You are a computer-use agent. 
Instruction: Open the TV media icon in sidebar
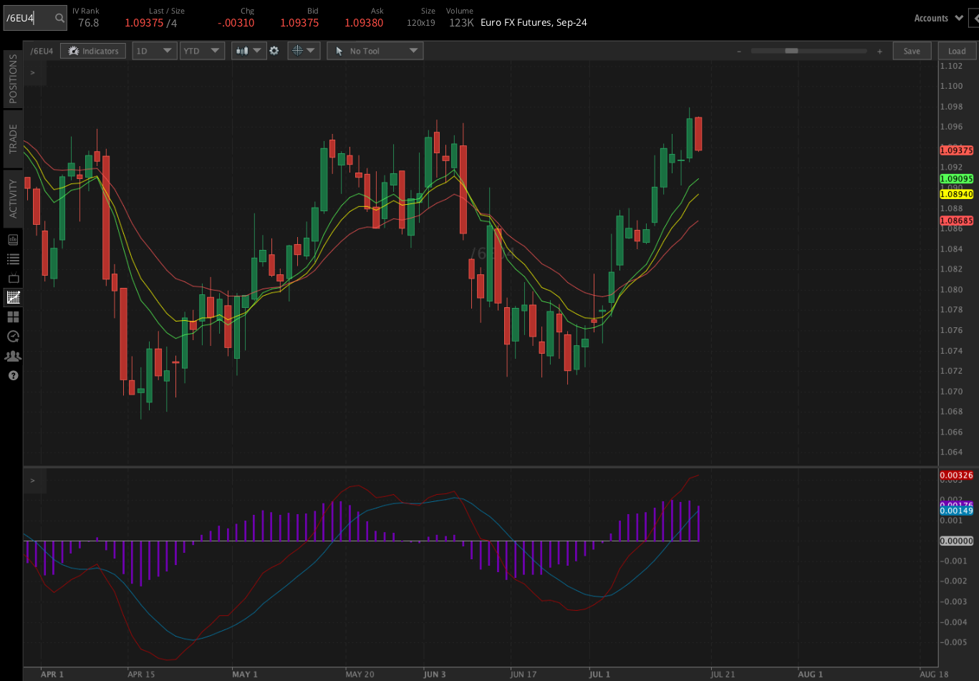[x=13, y=279]
